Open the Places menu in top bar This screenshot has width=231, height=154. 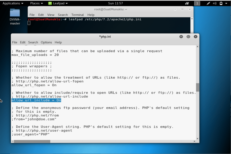(x=36, y=3)
